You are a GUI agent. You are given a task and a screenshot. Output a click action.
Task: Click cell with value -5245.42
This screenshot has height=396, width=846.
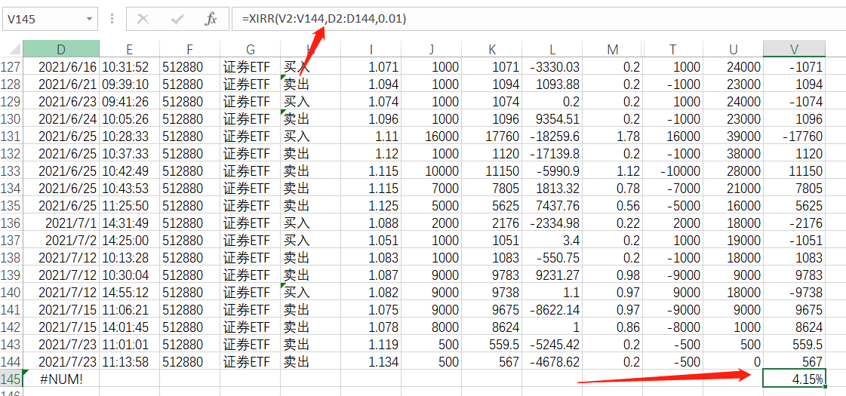point(552,344)
